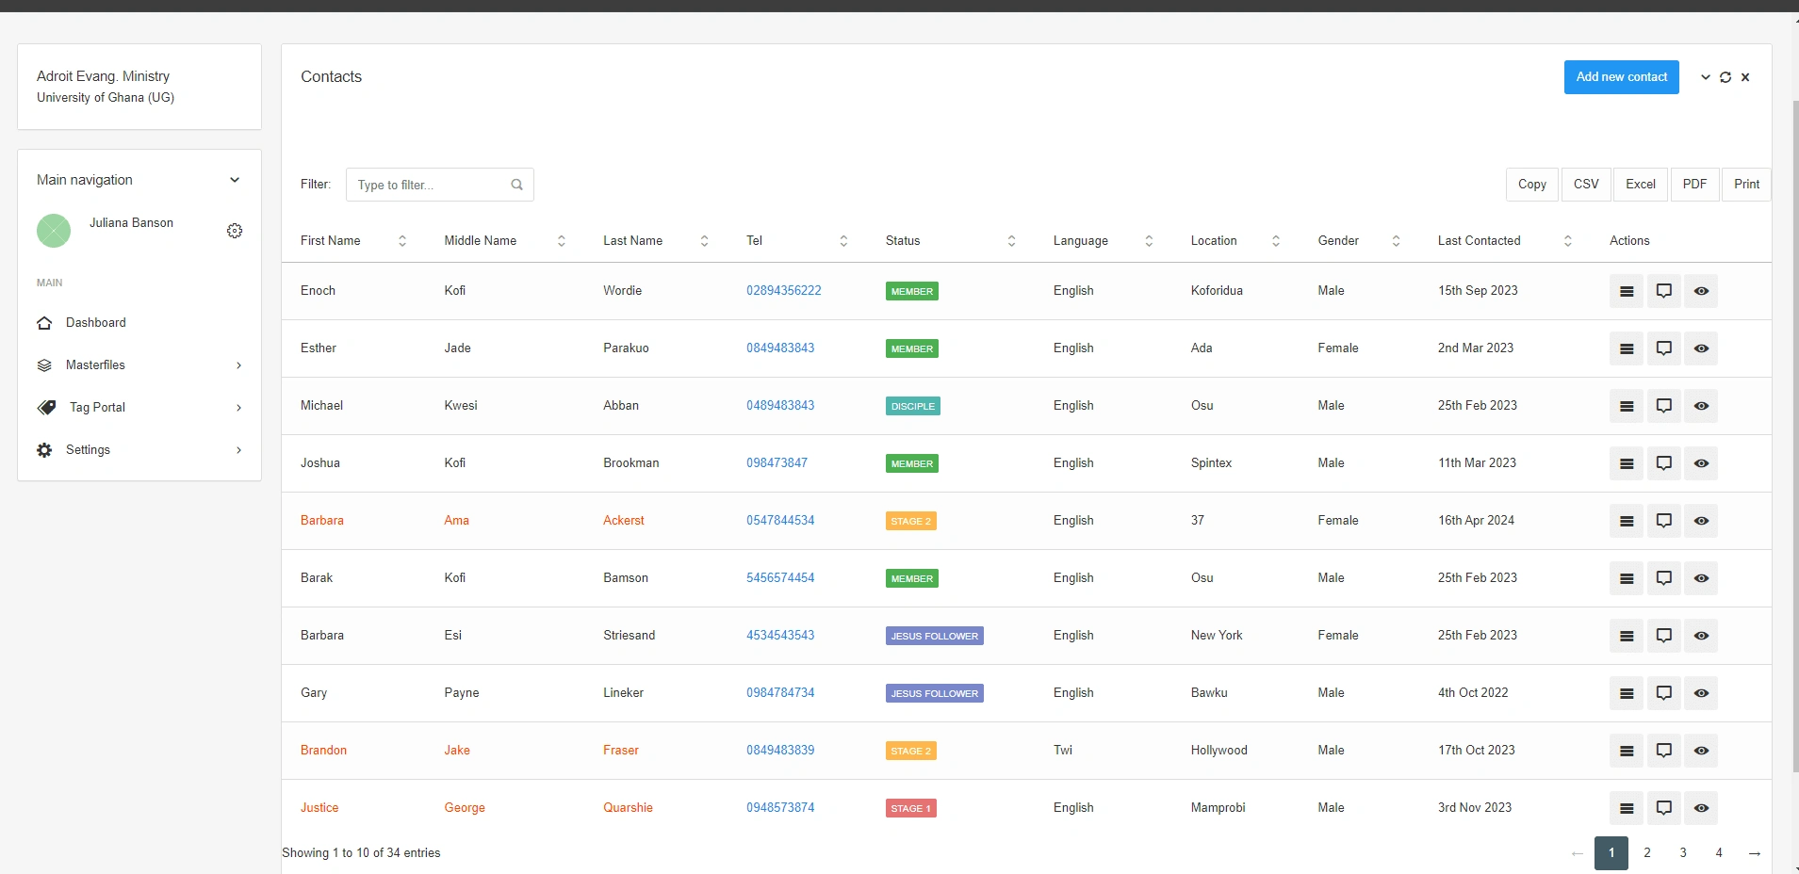Open the list menu icon for Enoch Wordie
Screen dimensions: 1799x874
tap(1627, 291)
